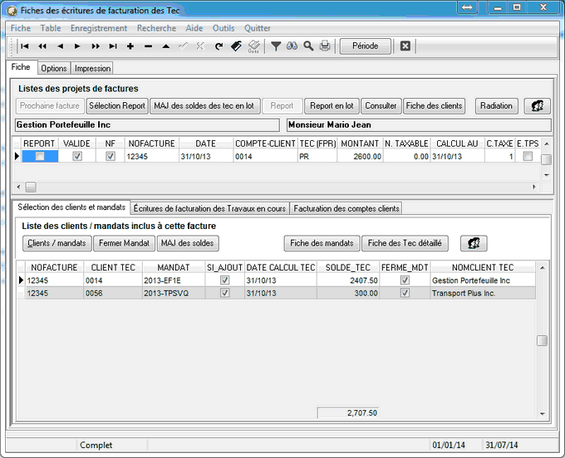Screen dimensions: 565x458
Task: Click MAJ des soldes des tec en lot
Action: [204, 105]
